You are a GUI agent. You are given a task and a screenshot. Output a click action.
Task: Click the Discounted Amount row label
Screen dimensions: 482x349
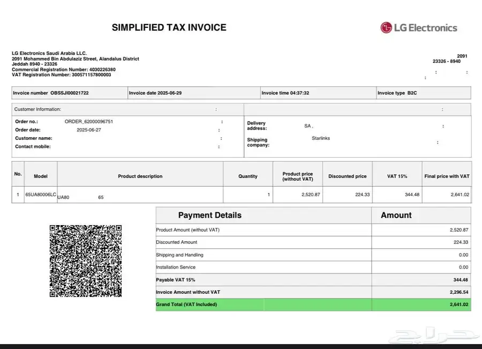click(x=176, y=242)
